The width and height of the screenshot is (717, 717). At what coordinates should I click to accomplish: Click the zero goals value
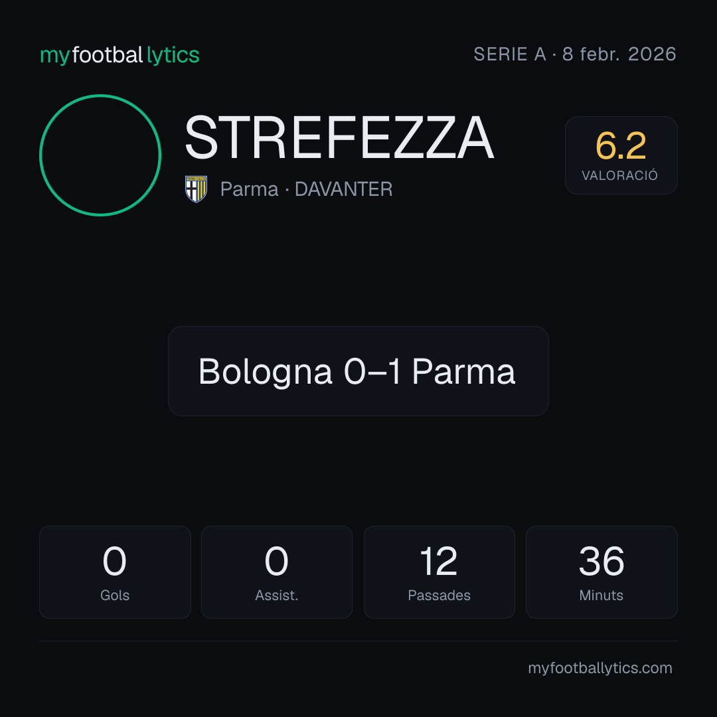coord(114,561)
